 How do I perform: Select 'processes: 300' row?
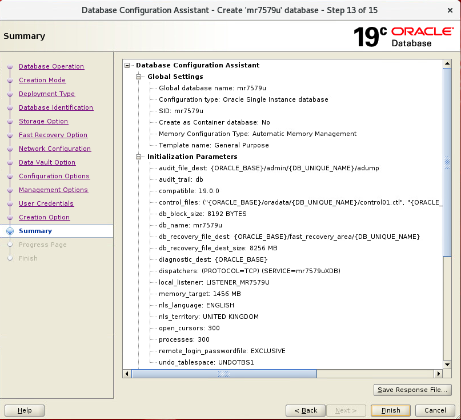[x=184, y=340]
